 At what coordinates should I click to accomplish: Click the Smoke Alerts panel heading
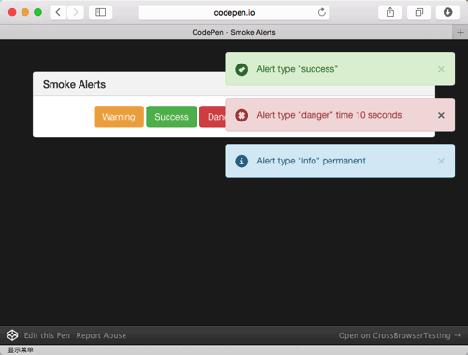tap(74, 84)
